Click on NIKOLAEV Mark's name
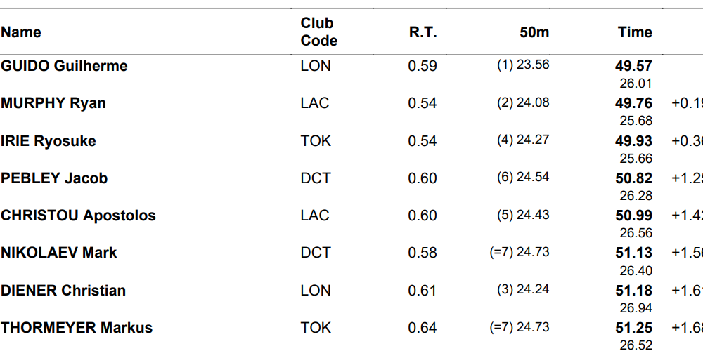Screen dimensions: 703x358 click(59, 253)
